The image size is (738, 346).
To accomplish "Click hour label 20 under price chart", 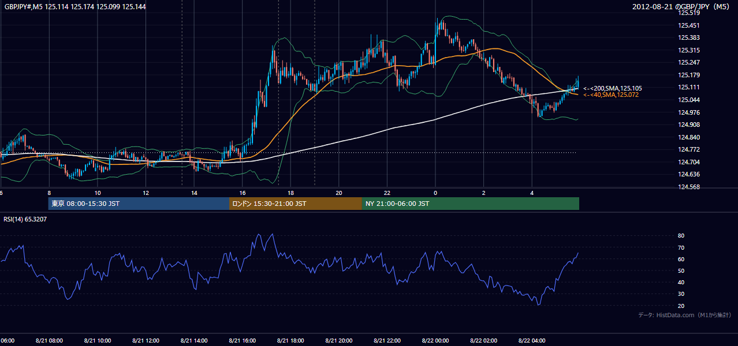I will pos(339,193).
